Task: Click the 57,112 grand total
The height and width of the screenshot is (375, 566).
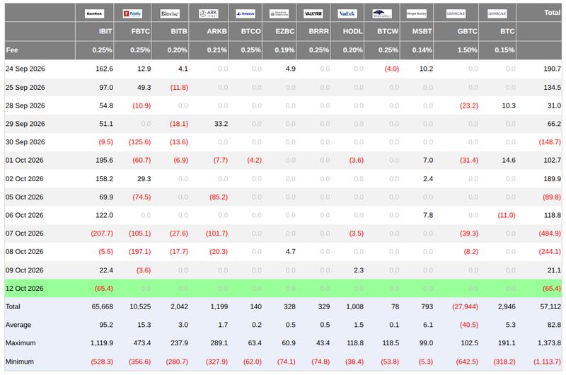Action: pyautogui.click(x=550, y=307)
